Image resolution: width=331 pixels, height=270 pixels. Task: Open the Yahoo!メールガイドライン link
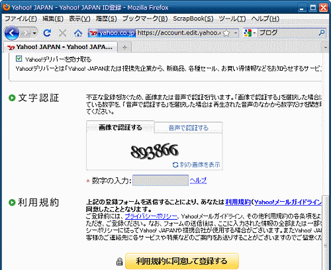(x=288, y=202)
